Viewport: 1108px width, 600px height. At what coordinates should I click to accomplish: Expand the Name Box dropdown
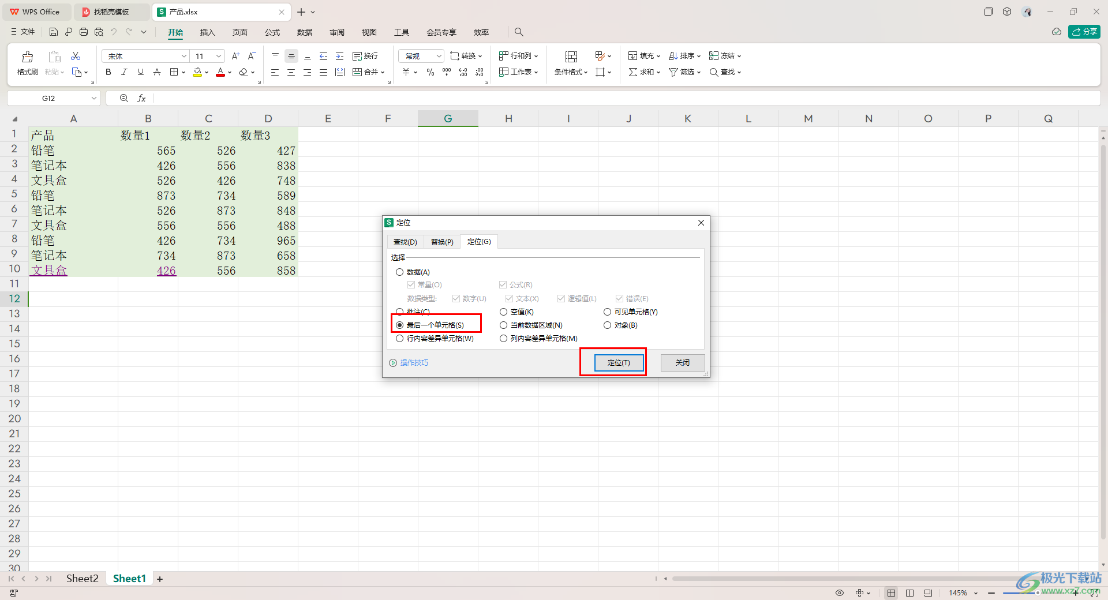click(x=93, y=99)
